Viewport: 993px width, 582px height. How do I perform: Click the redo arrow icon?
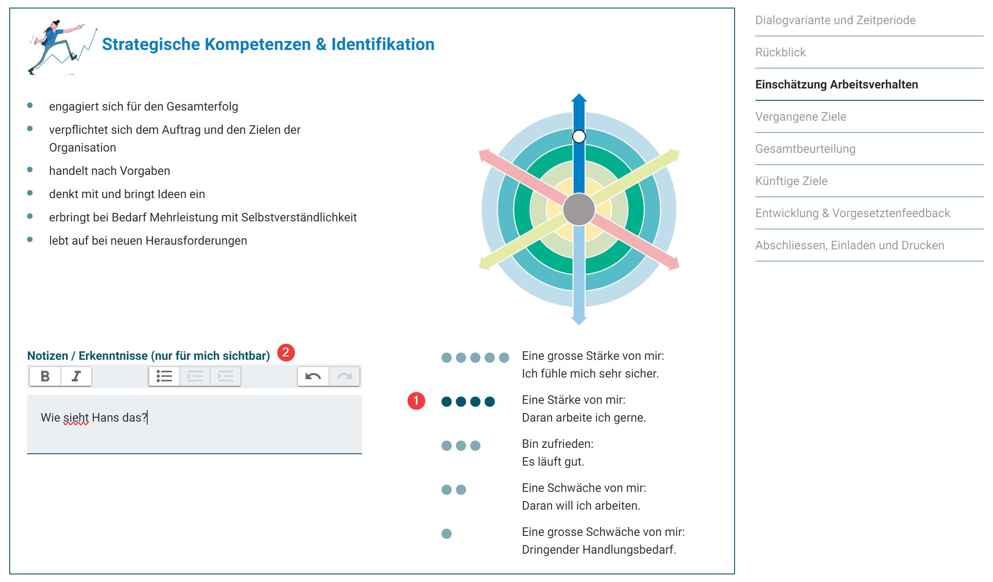(344, 376)
